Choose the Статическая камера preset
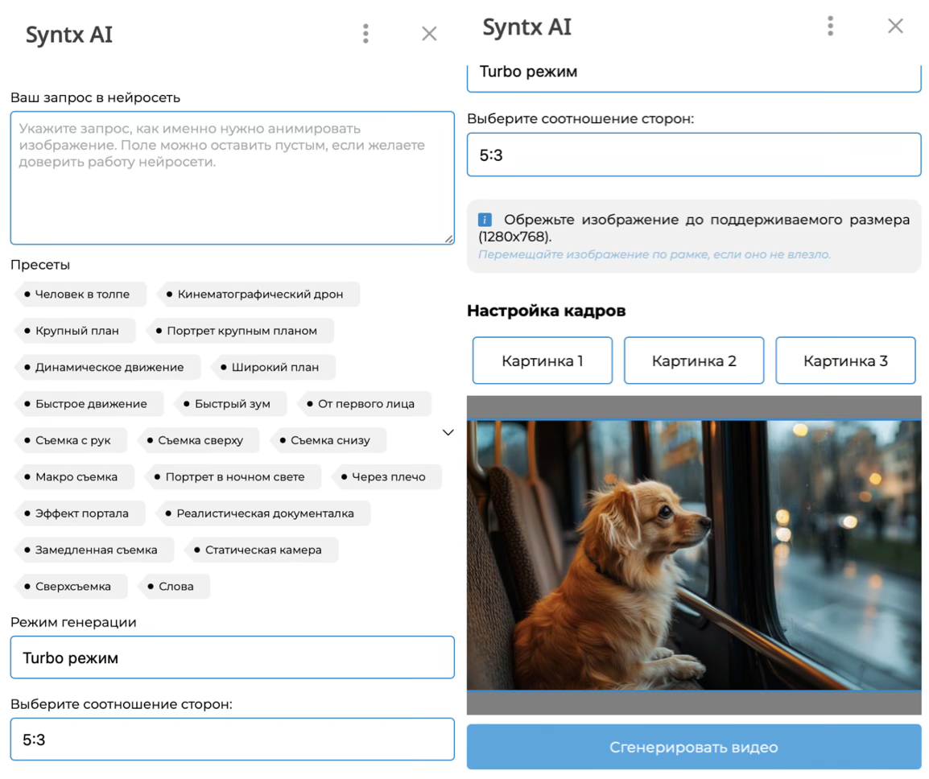 coord(262,550)
